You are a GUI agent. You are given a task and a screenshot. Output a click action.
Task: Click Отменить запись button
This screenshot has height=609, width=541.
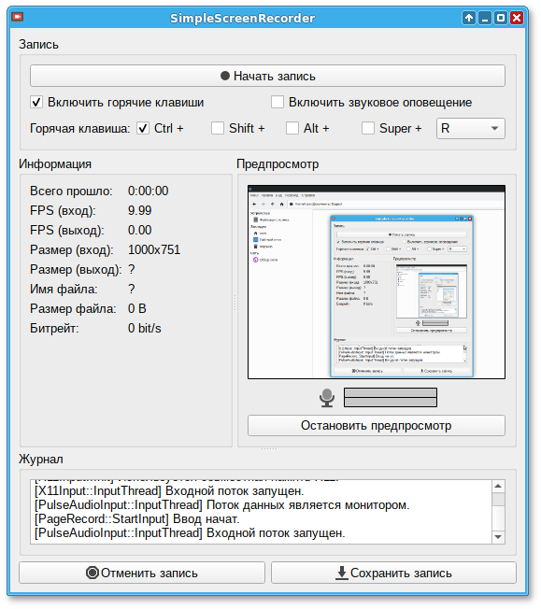pos(142,573)
